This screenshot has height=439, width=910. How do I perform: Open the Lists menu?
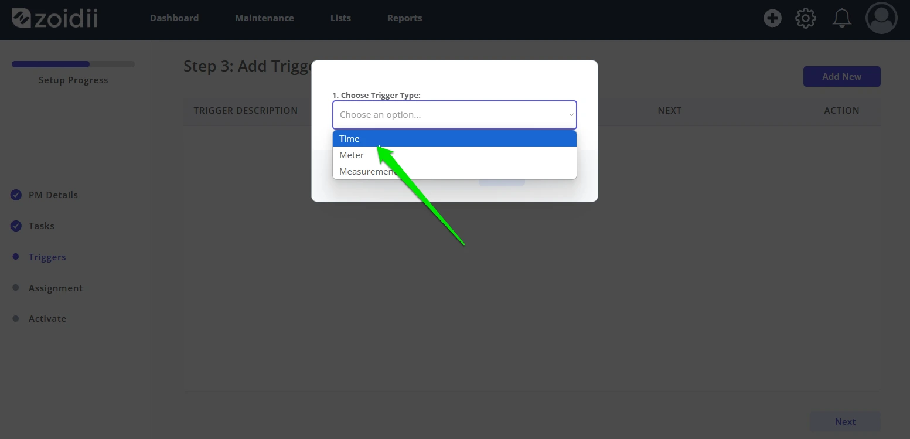340,18
